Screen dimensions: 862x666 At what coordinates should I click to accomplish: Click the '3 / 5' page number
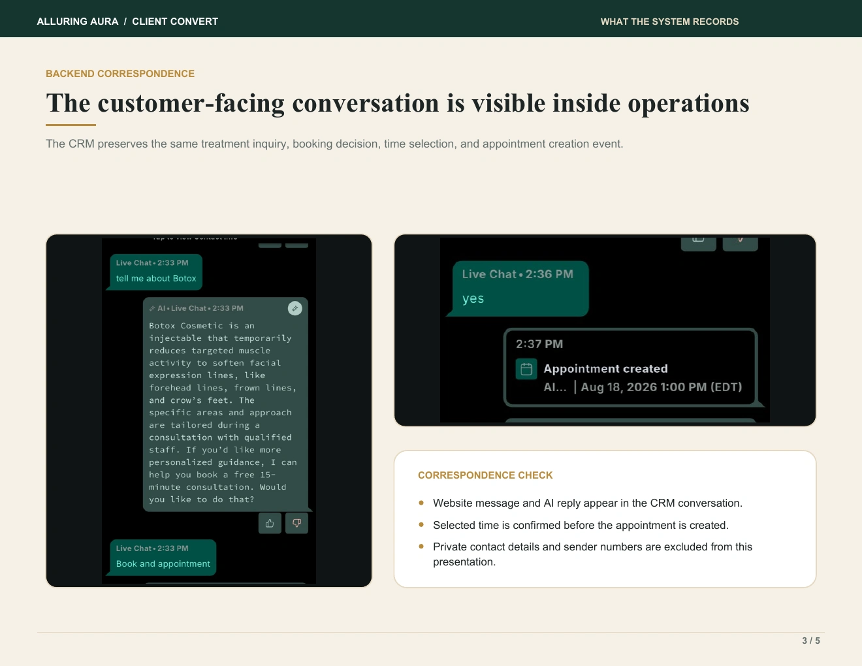[811, 641]
